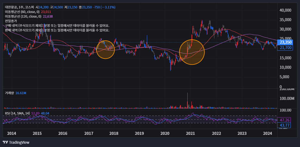
Task: Click the 21,700 price tag on axis
Action: coord(285,48)
